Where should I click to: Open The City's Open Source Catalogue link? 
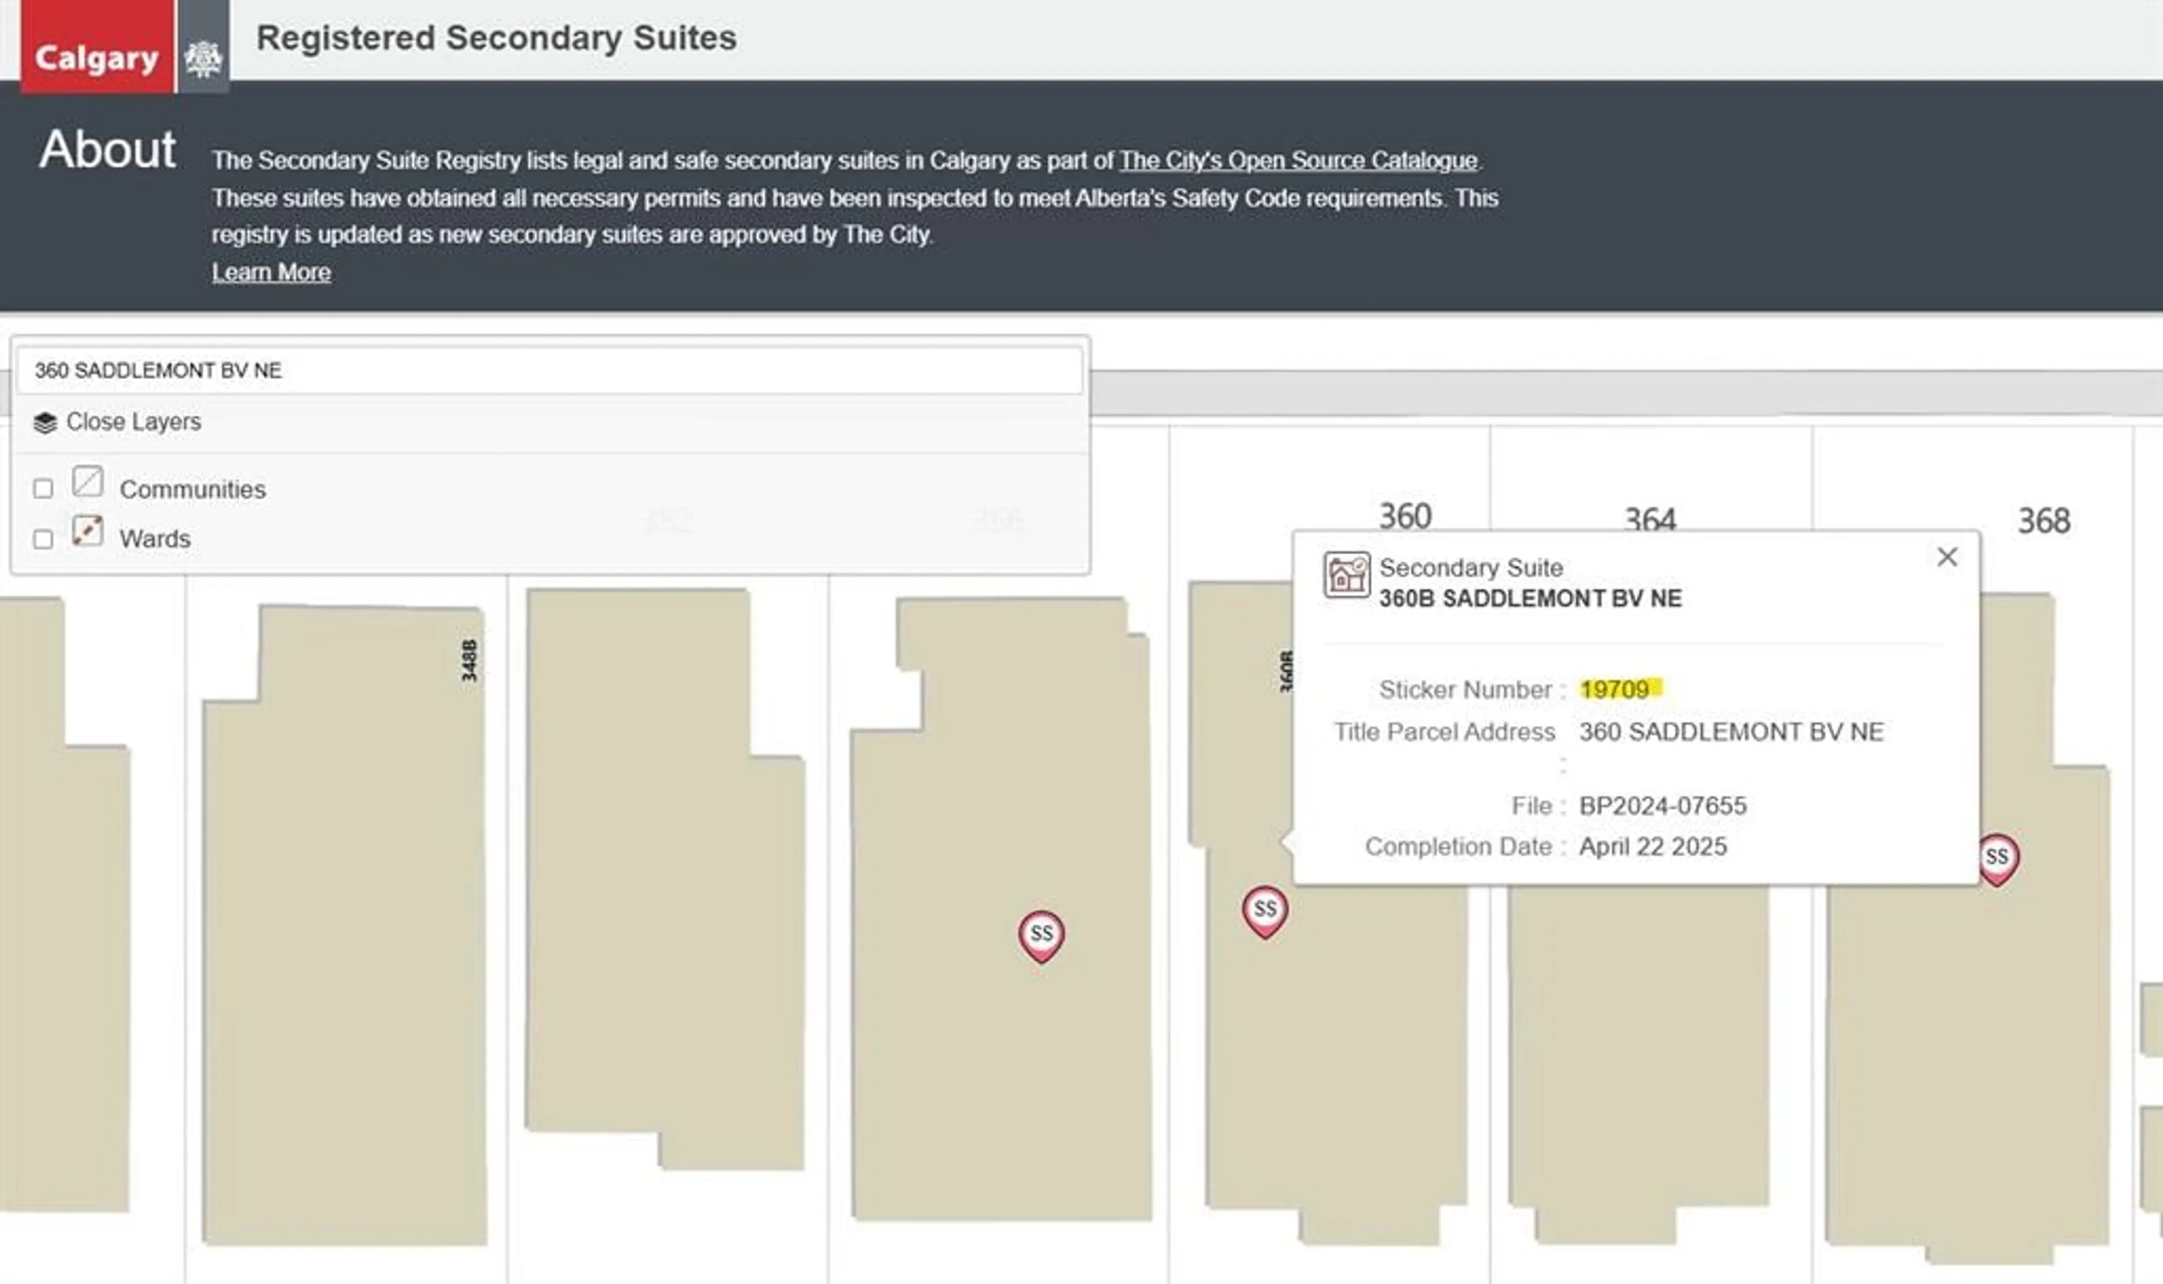tap(1298, 161)
